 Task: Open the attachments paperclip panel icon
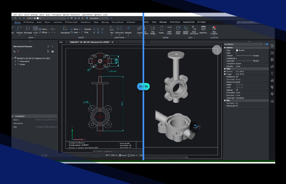tap(272, 73)
